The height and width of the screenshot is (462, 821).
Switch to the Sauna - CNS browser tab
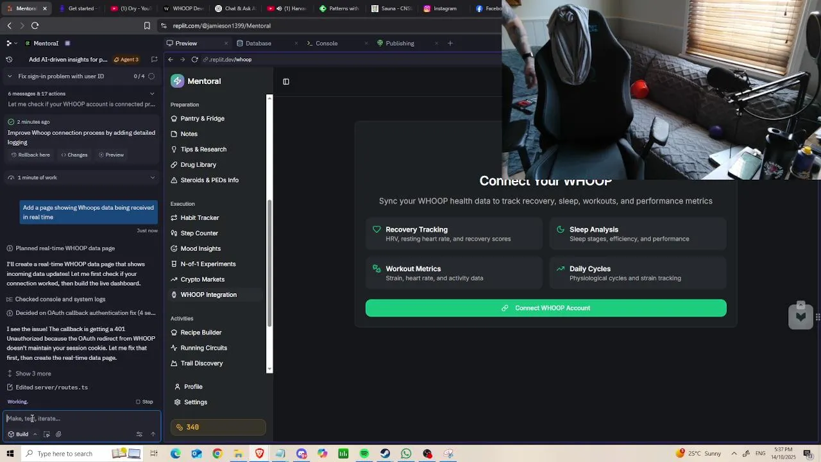click(392, 8)
